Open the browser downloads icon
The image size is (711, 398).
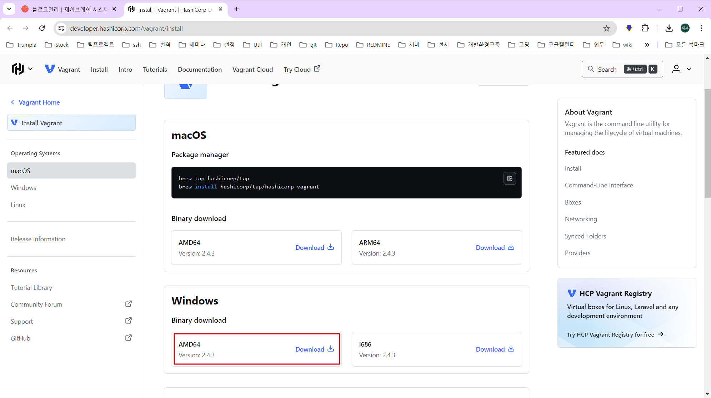(669, 28)
